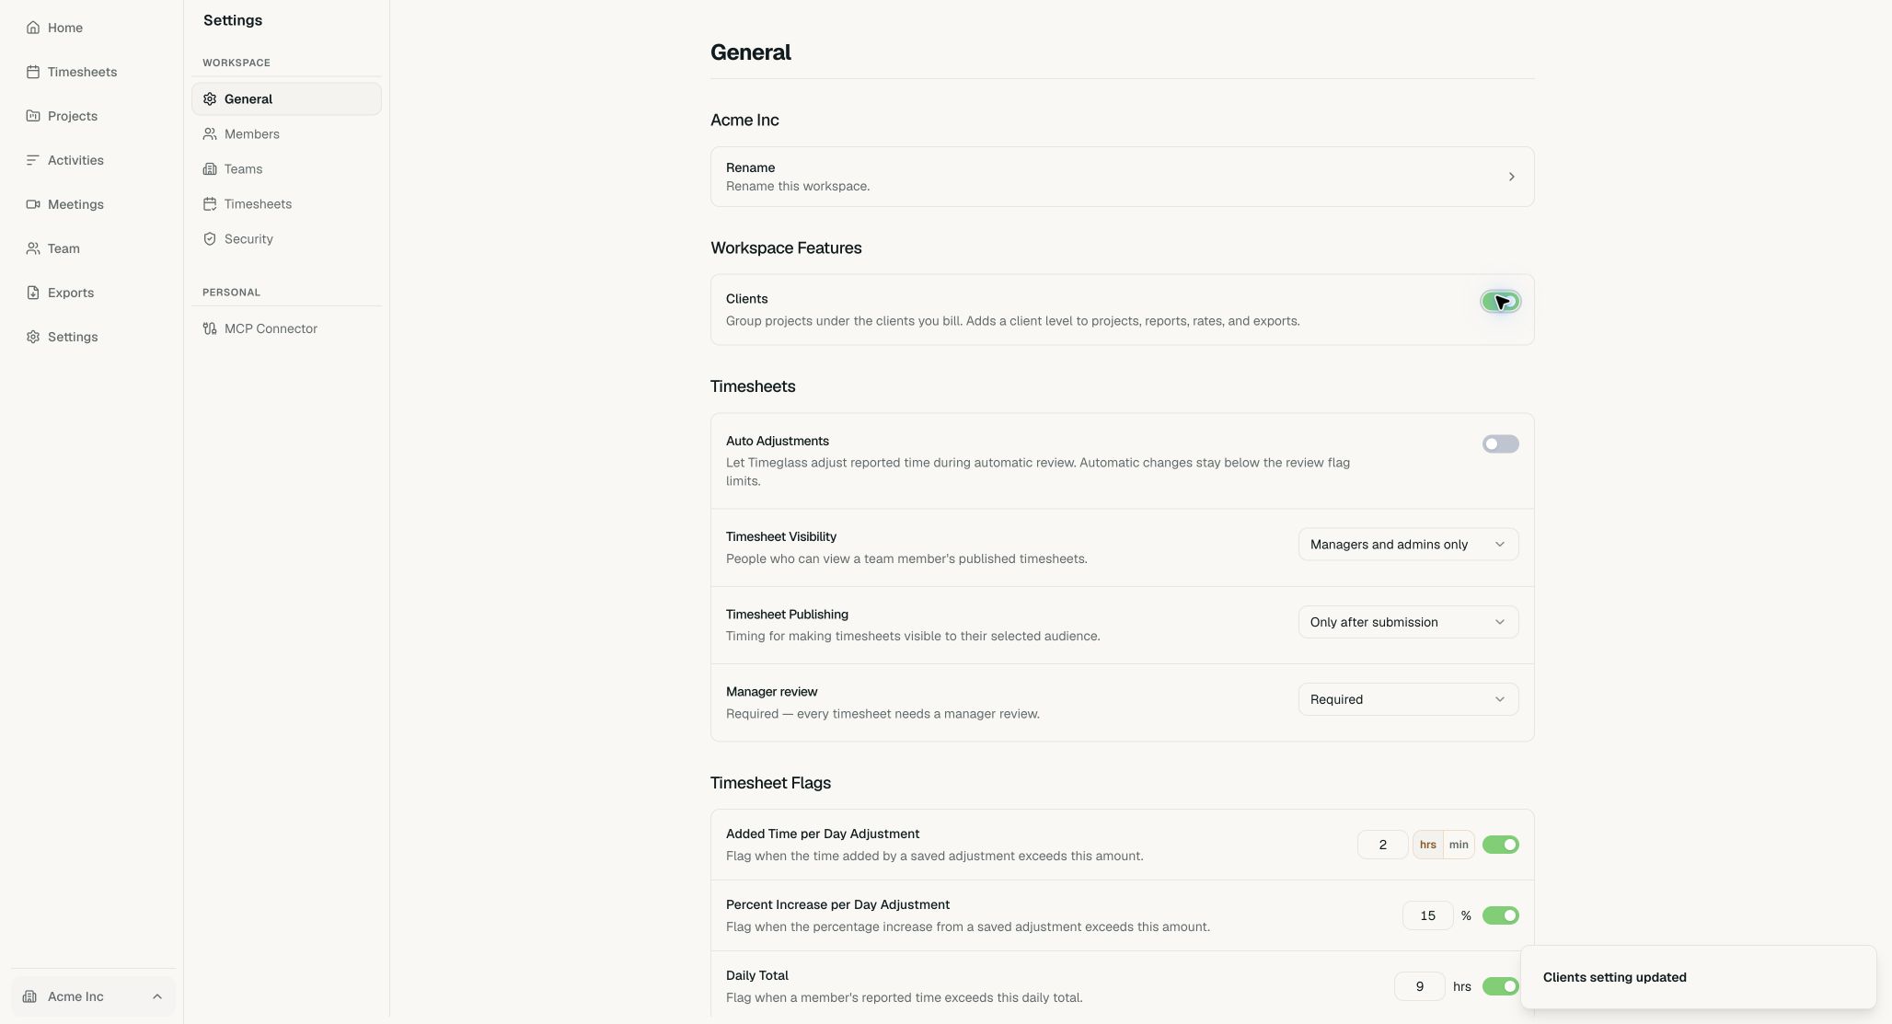The image size is (1892, 1024).
Task: Enable the Auto Adjustments toggle
Action: coord(1500,444)
